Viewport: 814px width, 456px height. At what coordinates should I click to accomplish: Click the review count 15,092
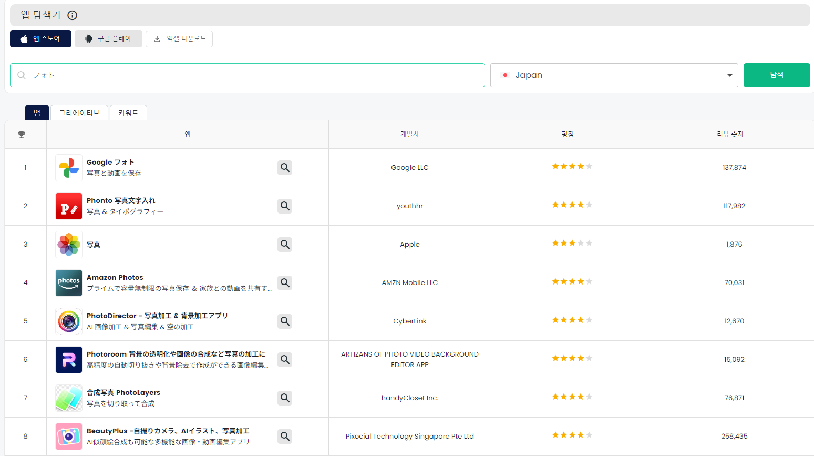734,360
